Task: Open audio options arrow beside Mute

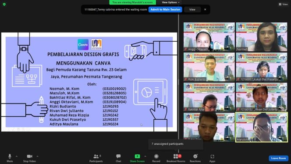Action: click(17, 157)
